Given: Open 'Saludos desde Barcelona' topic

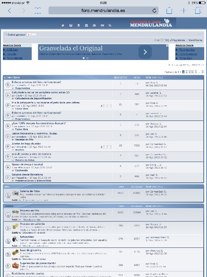Looking at the screenshot, I should (27, 175).
